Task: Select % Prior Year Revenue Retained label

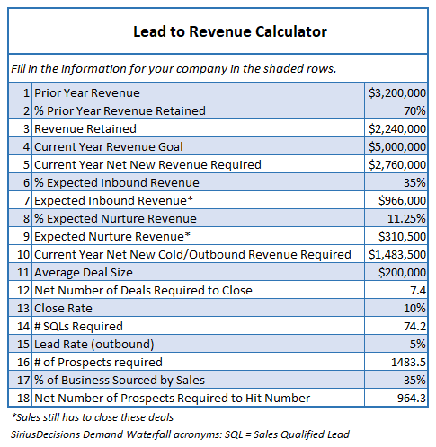Action: tap(120, 110)
